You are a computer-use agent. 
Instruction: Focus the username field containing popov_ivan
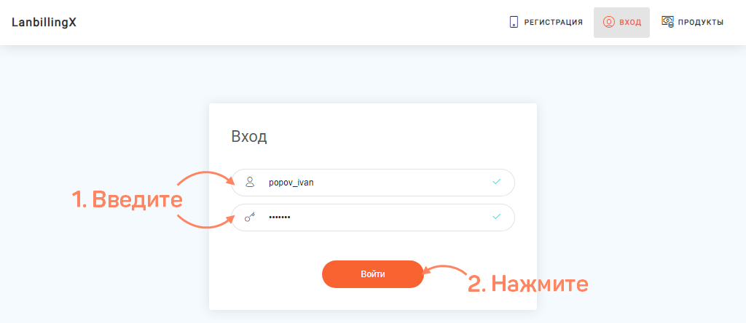coord(373,183)
